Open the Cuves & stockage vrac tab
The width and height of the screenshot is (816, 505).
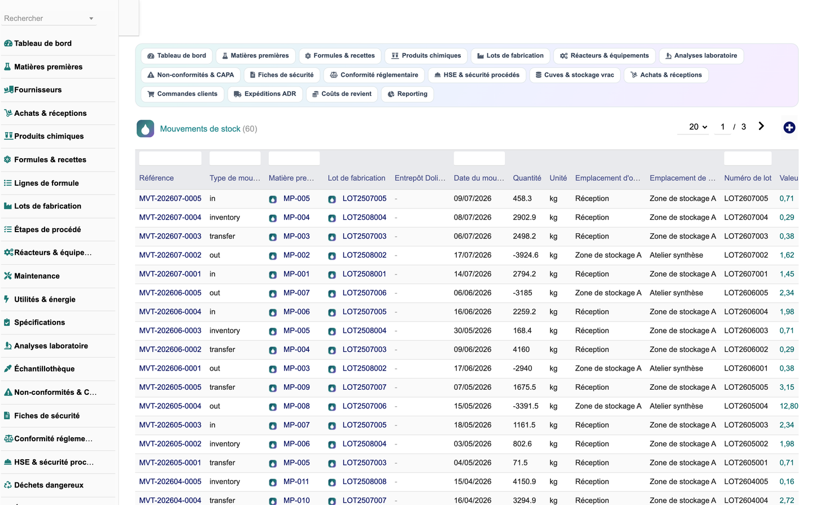click(575, 75)
